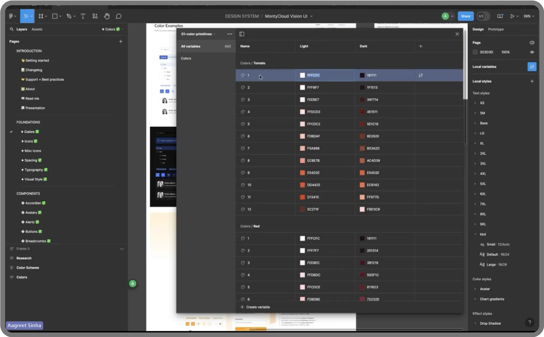Expand the Drop Shadow effect style
Screen dimensions: 544x337
coord(475,323)
